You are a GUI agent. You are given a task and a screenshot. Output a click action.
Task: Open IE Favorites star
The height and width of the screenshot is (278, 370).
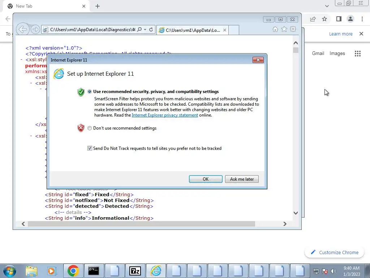tap(284, 29)
